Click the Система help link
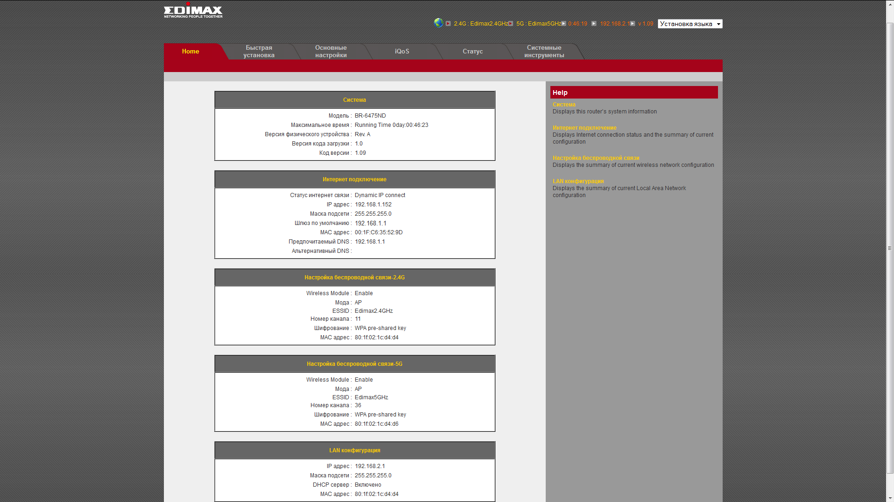The height and width of the screenshot is (502, 894). coord(564,105)
